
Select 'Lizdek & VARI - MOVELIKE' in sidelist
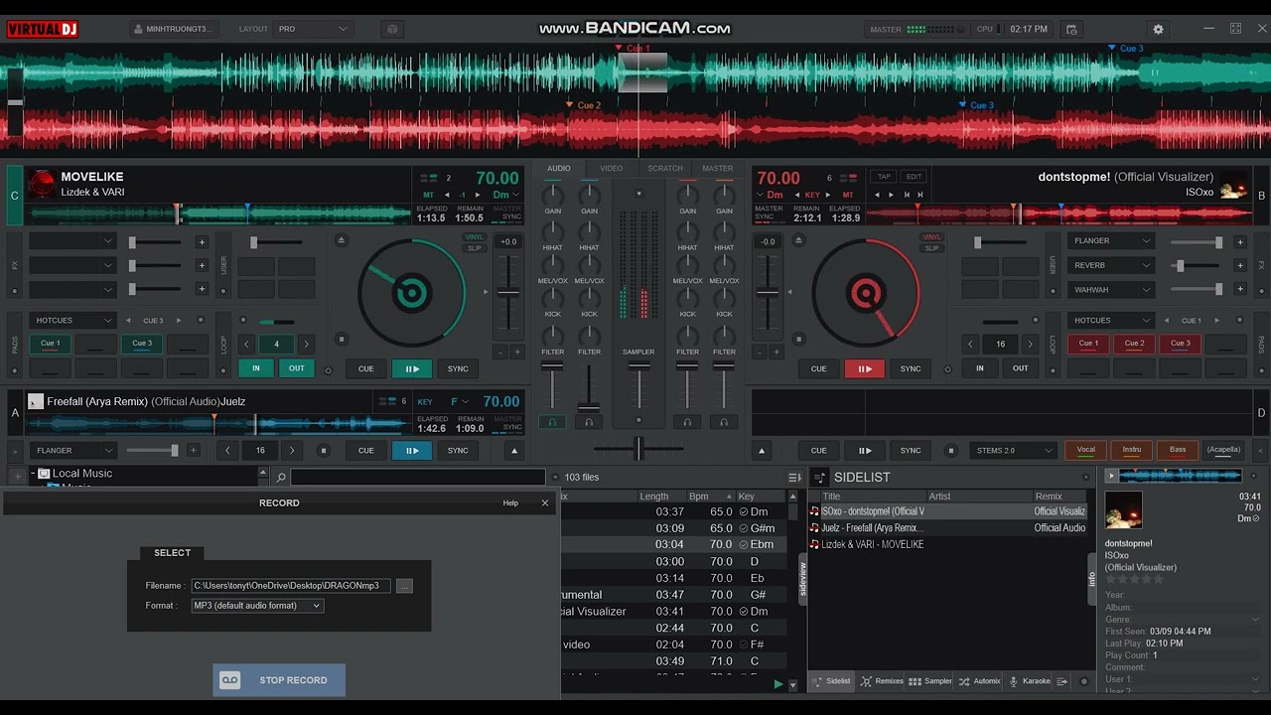tap(872, 544)
